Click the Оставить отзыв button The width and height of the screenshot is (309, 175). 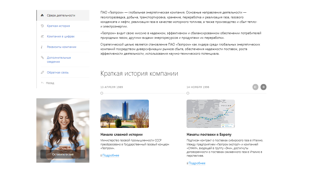pyautogui.click(x=63, y=154)
